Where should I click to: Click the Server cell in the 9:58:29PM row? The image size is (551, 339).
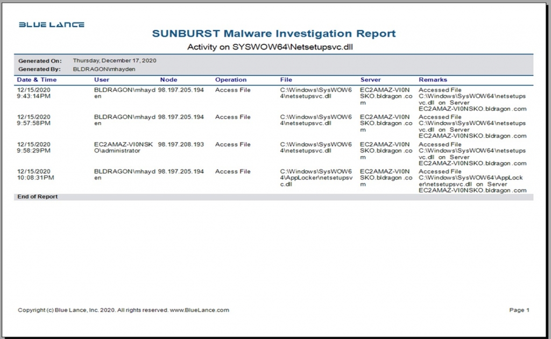386,151
